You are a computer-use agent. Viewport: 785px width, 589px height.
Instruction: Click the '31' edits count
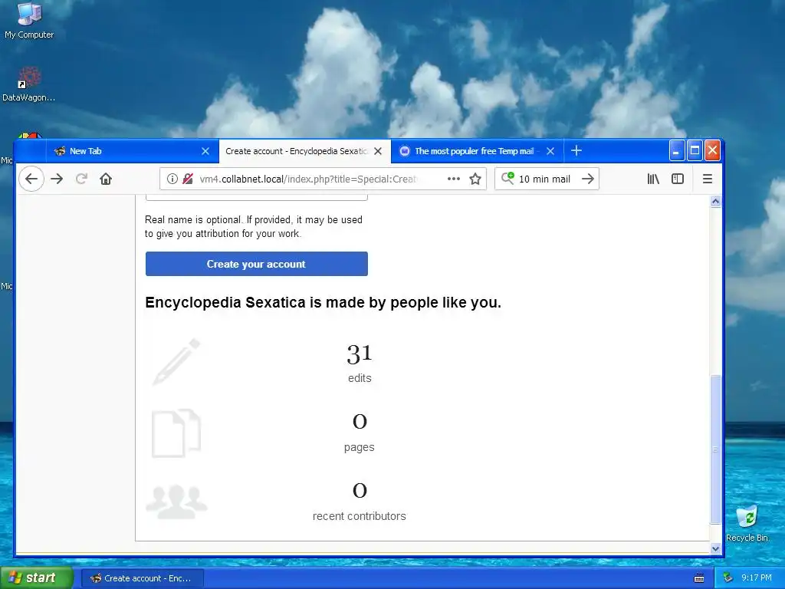pos(360,354)
